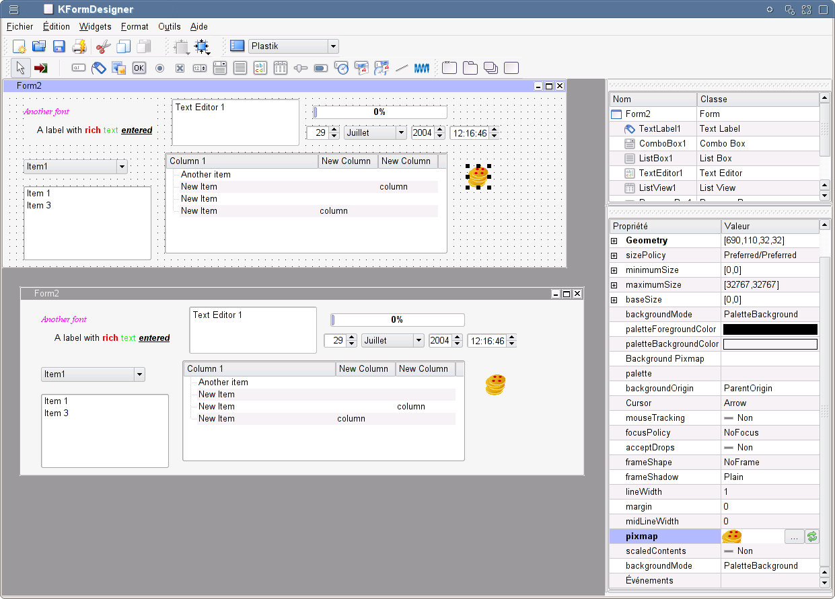Open the Widgets menu
The width and height of the screenshot is (835, 599).
click(x=96, y=26)
